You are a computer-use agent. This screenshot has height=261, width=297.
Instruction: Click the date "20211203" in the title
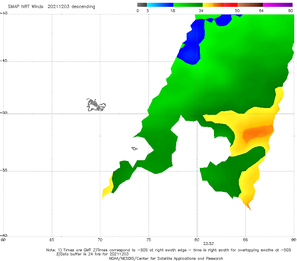[58, 6]
